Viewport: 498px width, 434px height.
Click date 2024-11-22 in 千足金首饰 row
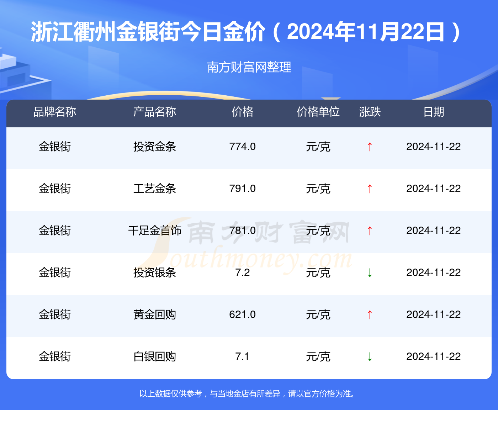tap(434, 231)
